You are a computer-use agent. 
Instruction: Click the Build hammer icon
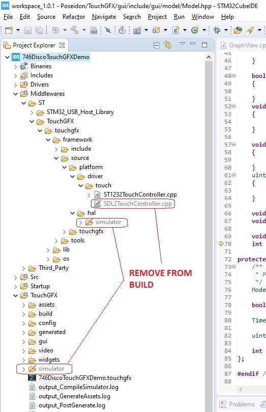[75, 31]
